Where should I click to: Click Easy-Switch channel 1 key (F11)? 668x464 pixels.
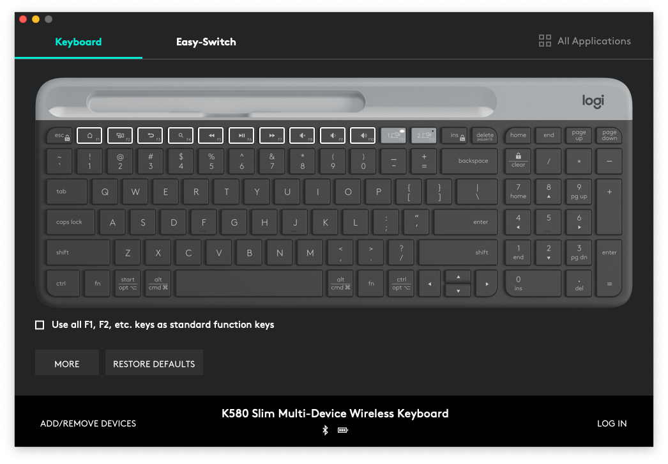pos(393,135)
